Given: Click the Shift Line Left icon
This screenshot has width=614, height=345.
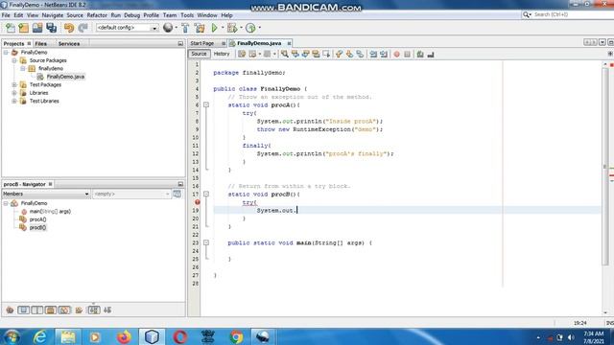Looking at the screenshot, I should point(373,55).
